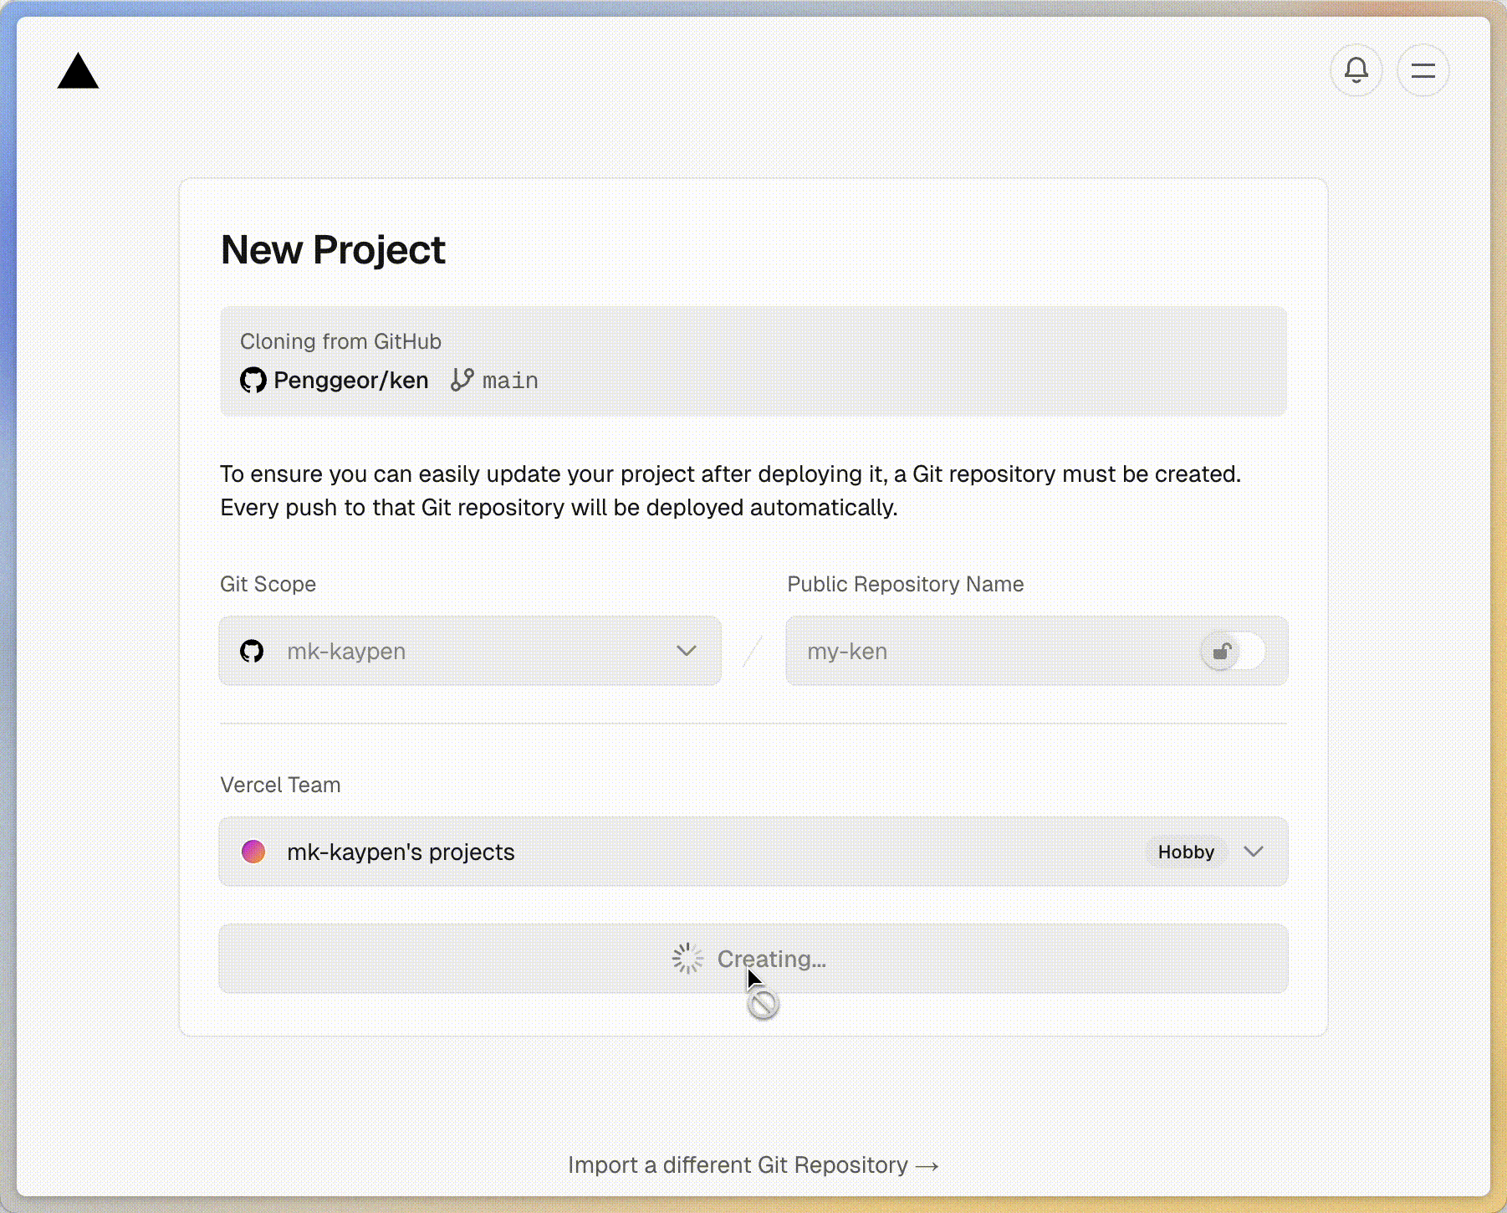Click GitHub icon in Git Scope field
The height and width of the screenshot is (1213, 1507).
coord(252,651)
